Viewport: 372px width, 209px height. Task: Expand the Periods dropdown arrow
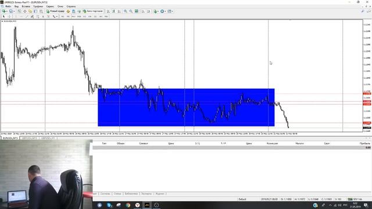165,11
